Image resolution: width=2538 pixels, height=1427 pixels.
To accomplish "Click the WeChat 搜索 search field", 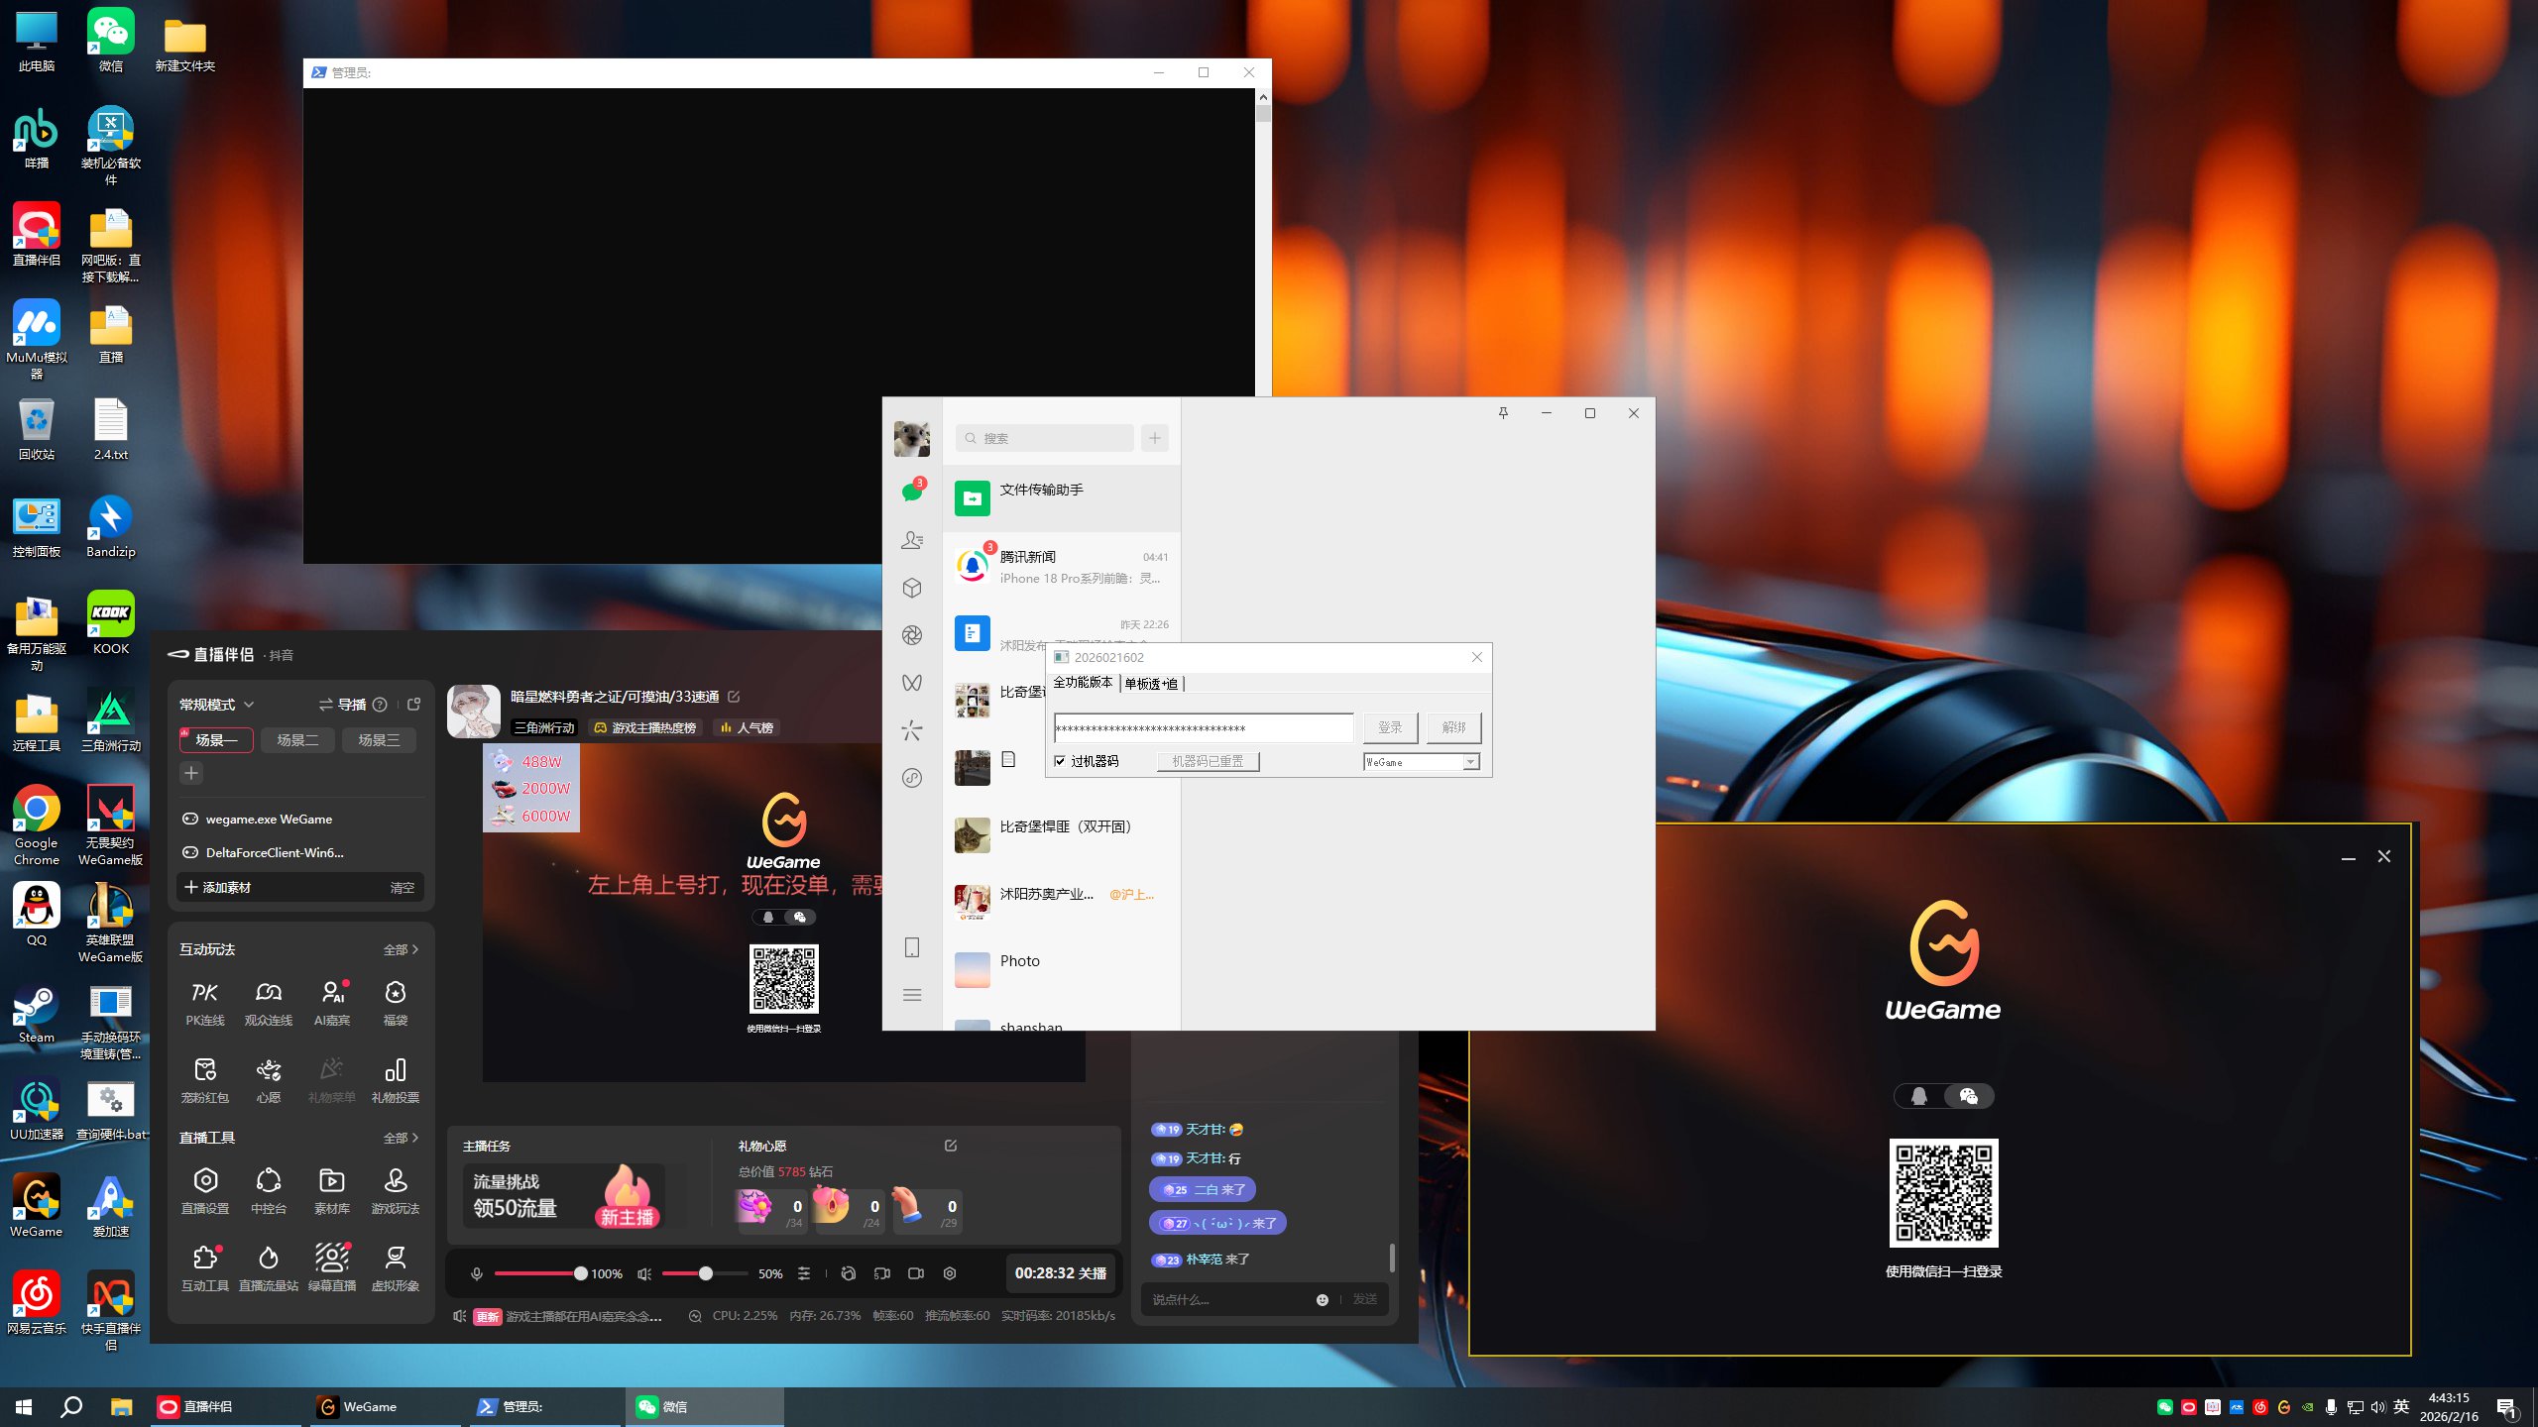I will 1046,438.
